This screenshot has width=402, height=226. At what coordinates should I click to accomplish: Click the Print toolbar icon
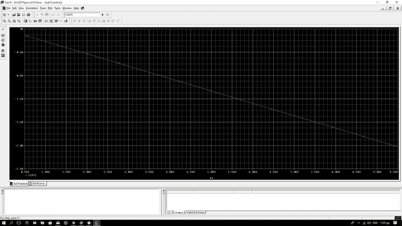[x=29, y=15]
